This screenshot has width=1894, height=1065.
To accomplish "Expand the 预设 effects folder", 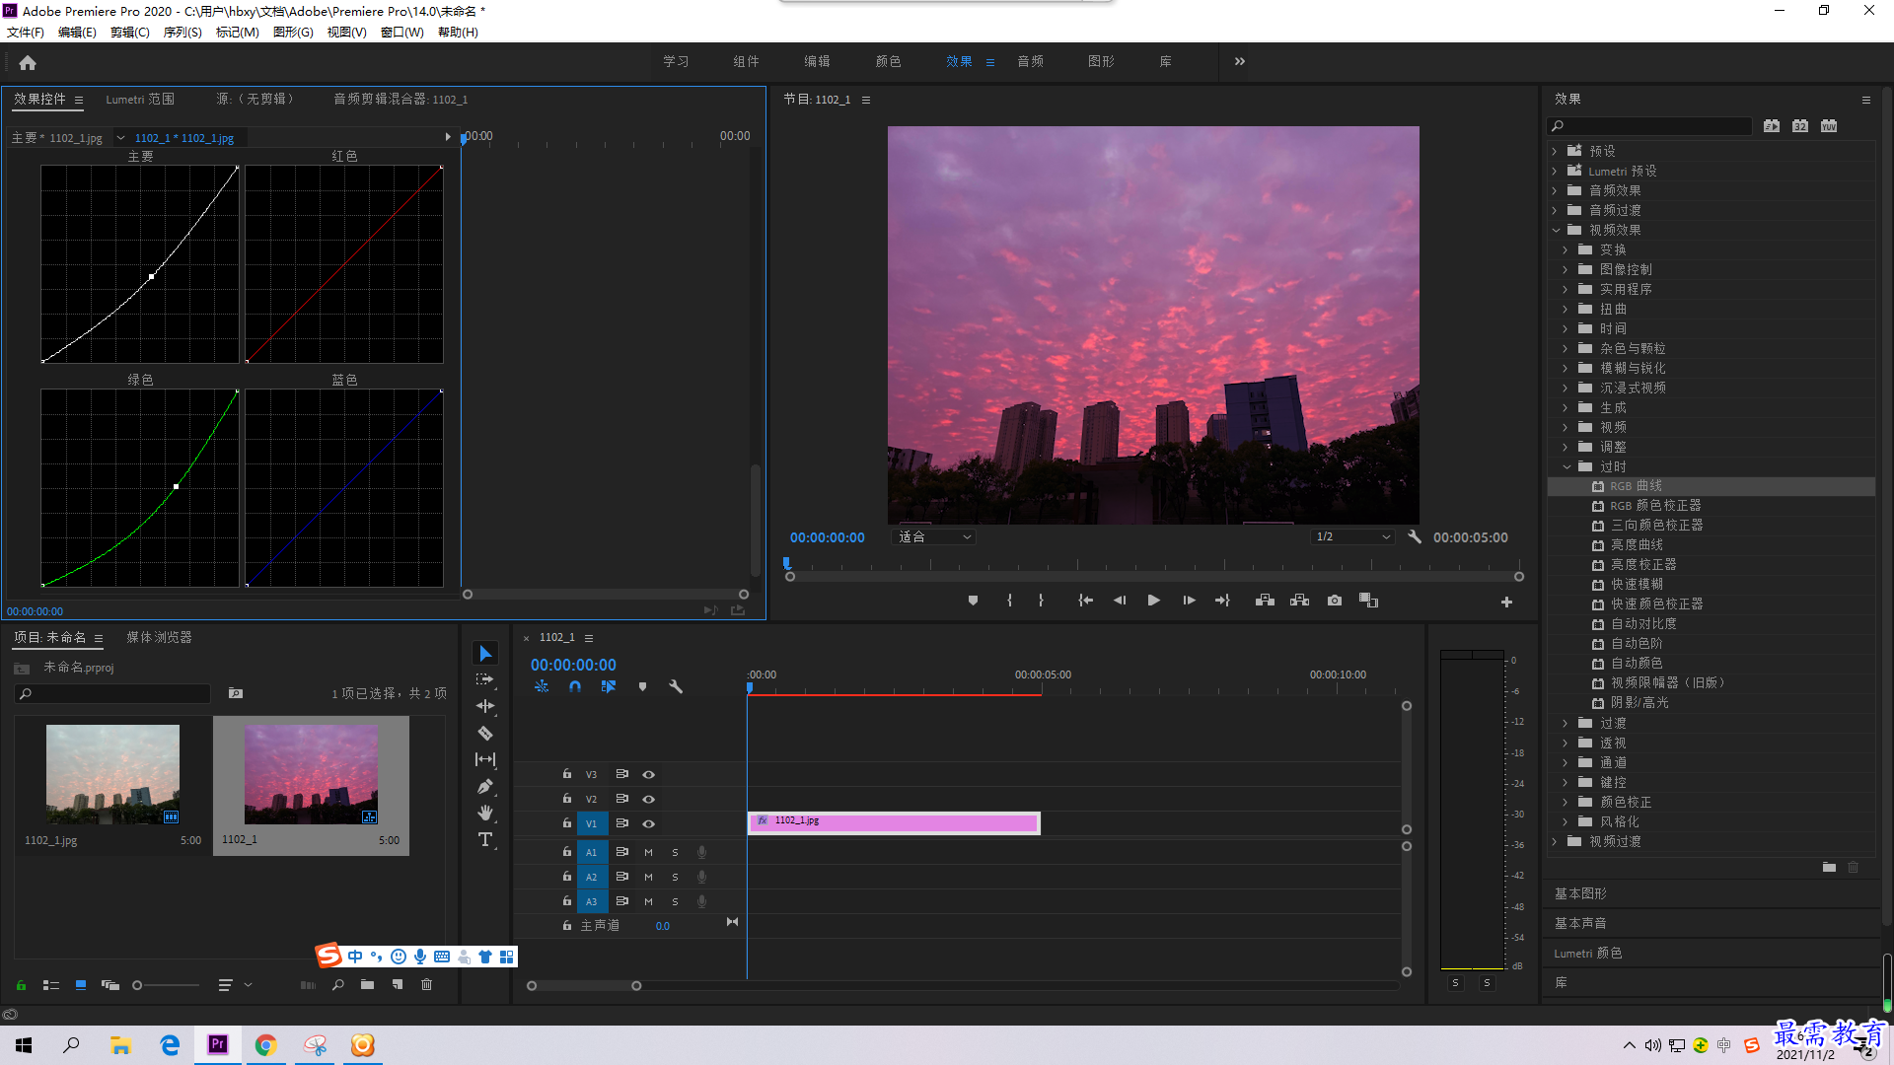I will [x=1555, y=151].
